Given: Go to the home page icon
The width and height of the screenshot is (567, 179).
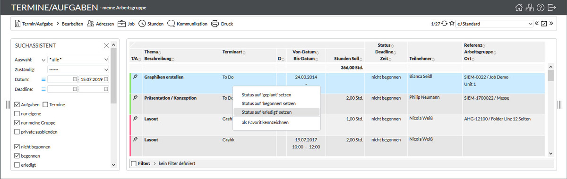Looking at the screenshot, I should click(x=519, y=8).
